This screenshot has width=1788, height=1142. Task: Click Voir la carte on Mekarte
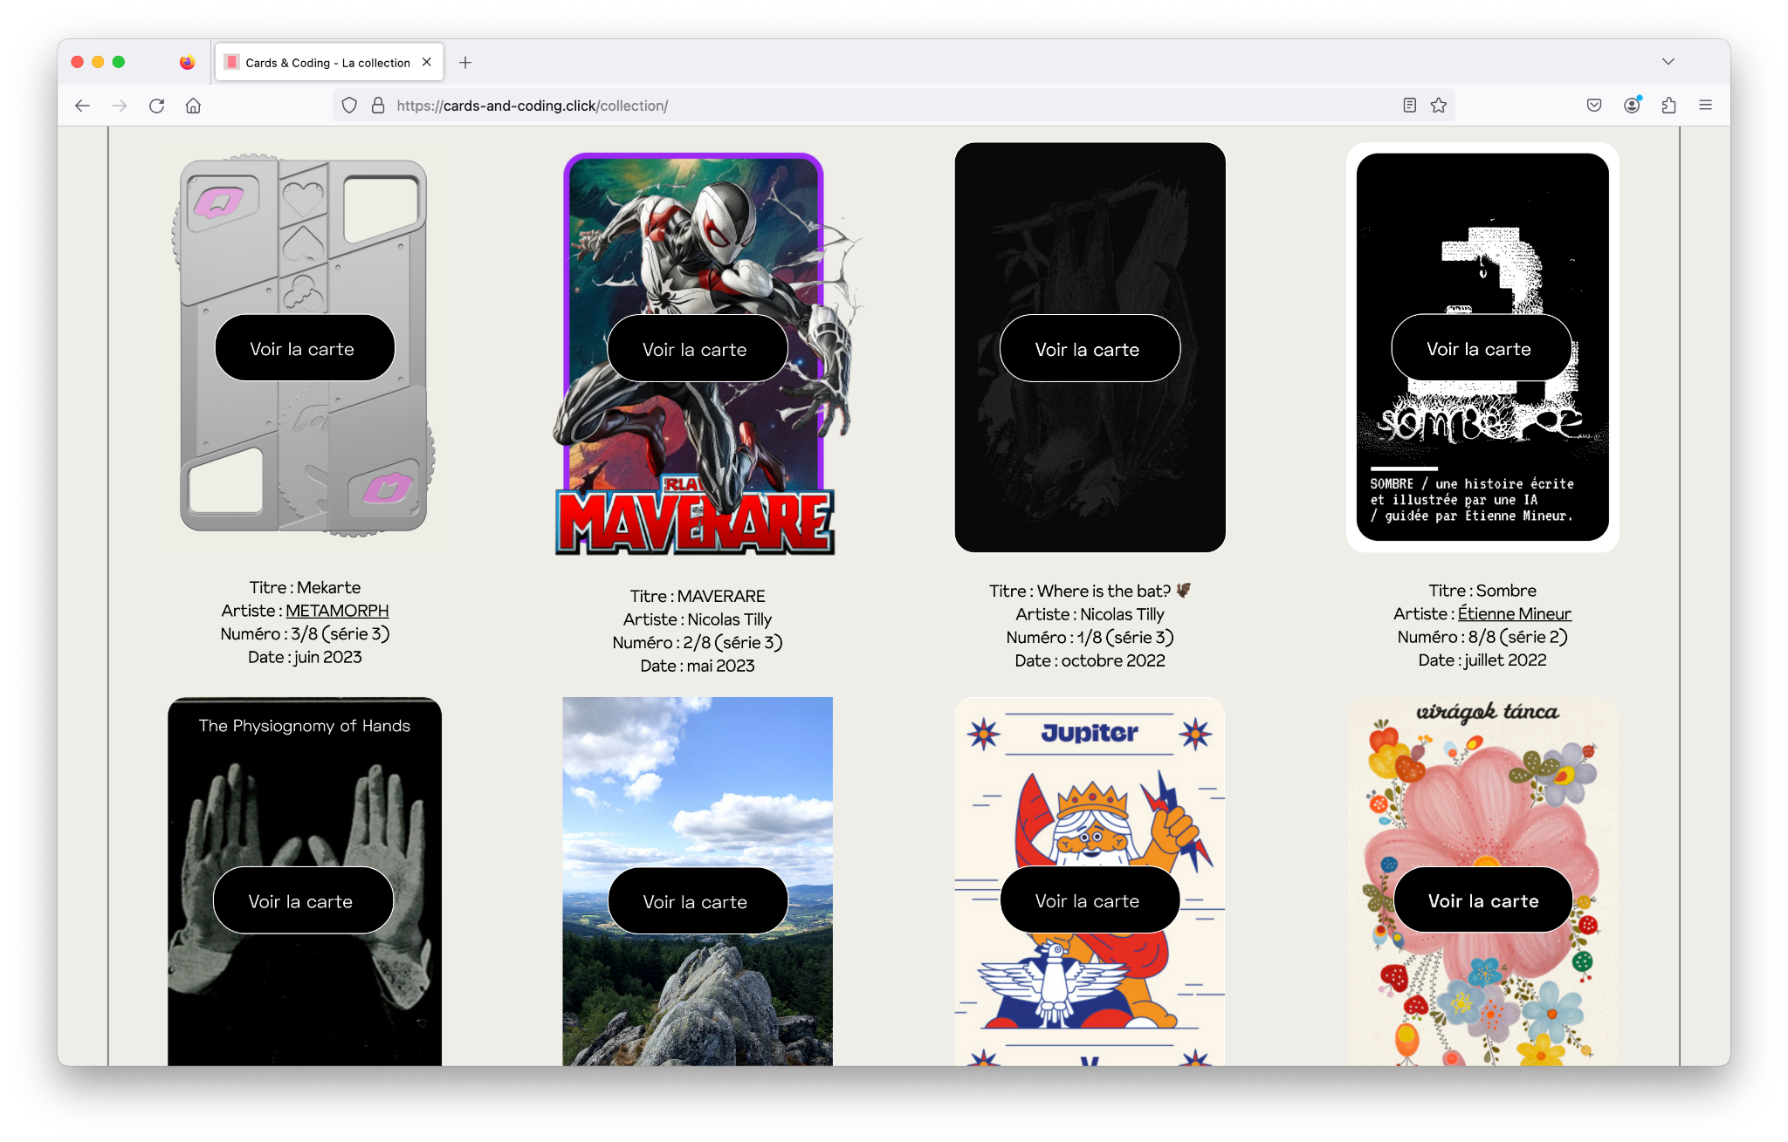coord(303,349)
